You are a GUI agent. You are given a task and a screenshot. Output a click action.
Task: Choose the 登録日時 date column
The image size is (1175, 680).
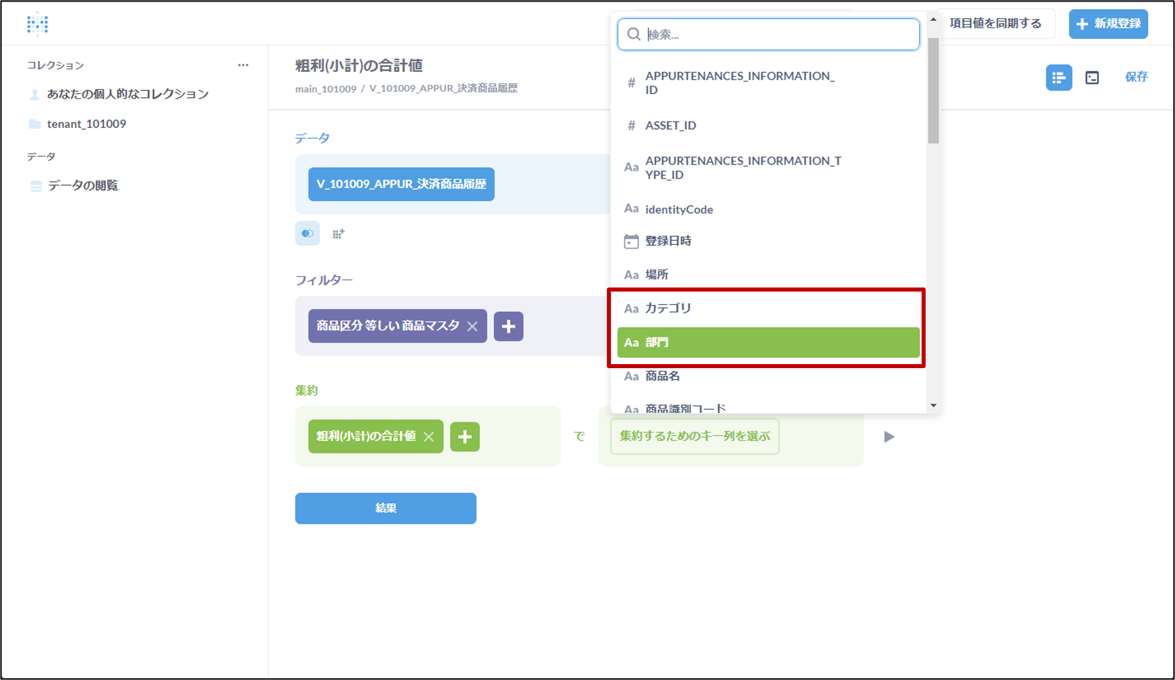click(x=767, y=241)
